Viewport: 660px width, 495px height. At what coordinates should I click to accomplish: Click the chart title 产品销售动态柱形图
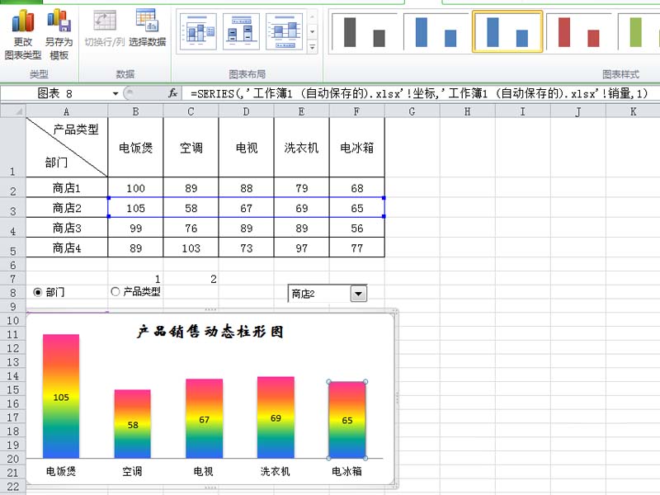210,332
